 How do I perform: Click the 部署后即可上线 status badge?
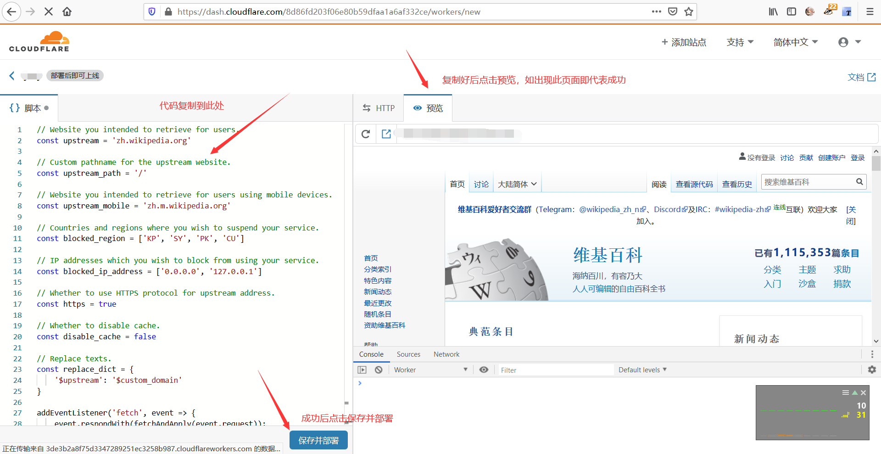75,75
